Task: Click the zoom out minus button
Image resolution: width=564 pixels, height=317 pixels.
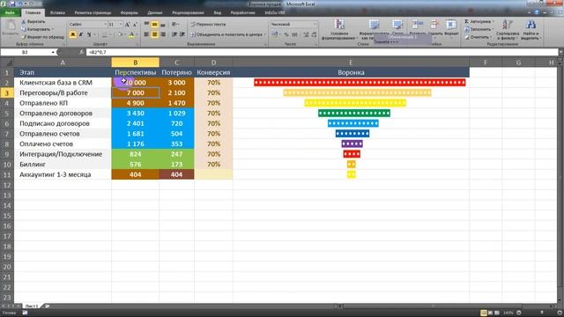Action: (519, 313)
